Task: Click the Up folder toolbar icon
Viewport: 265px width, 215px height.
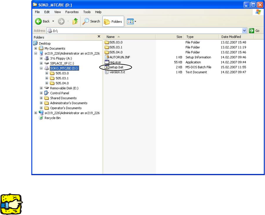Action: [75, 21]
